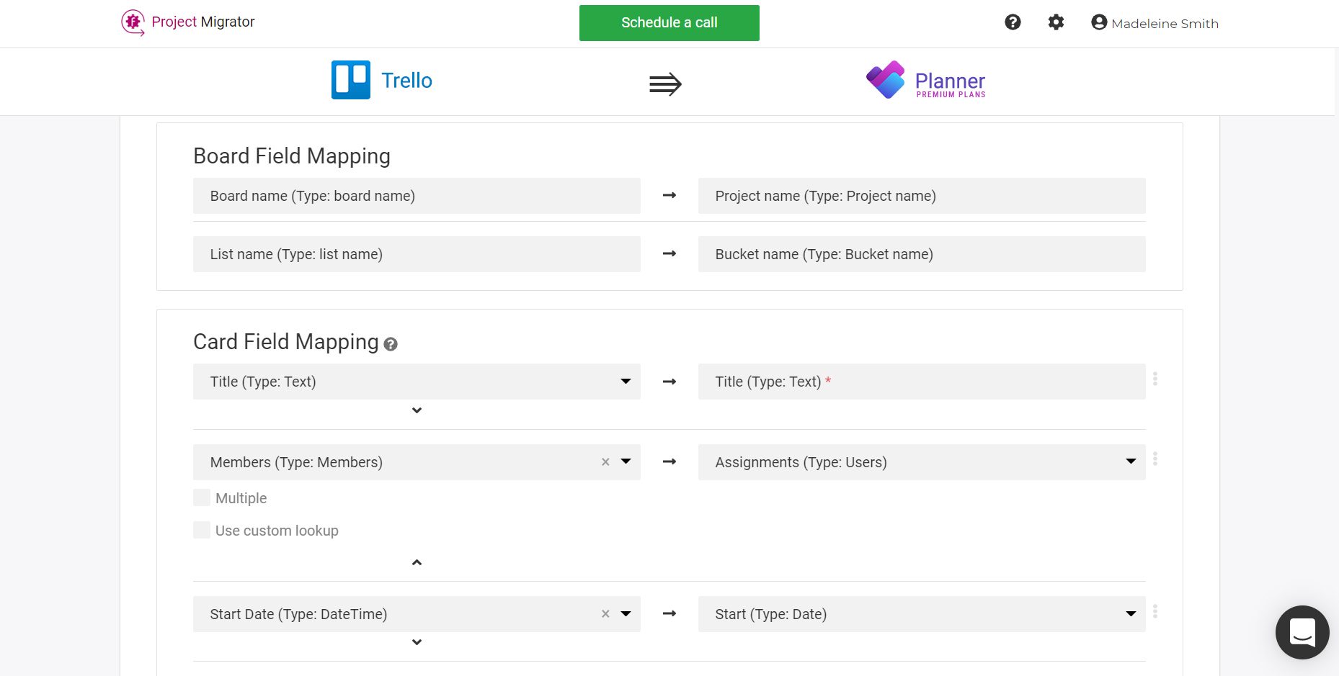Enable the Multiple checkbox

click(x=202, y=497)
